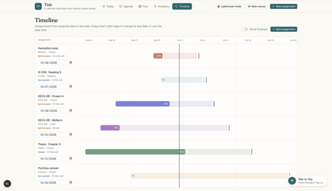
Task: Open calendar picker for Hackathon prep date
Action: point(71,63)
